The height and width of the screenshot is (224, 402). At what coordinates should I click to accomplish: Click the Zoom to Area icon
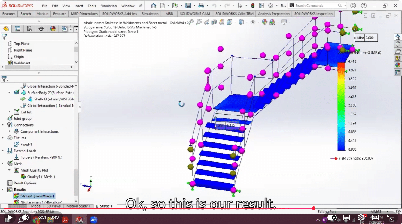(199, 22)
